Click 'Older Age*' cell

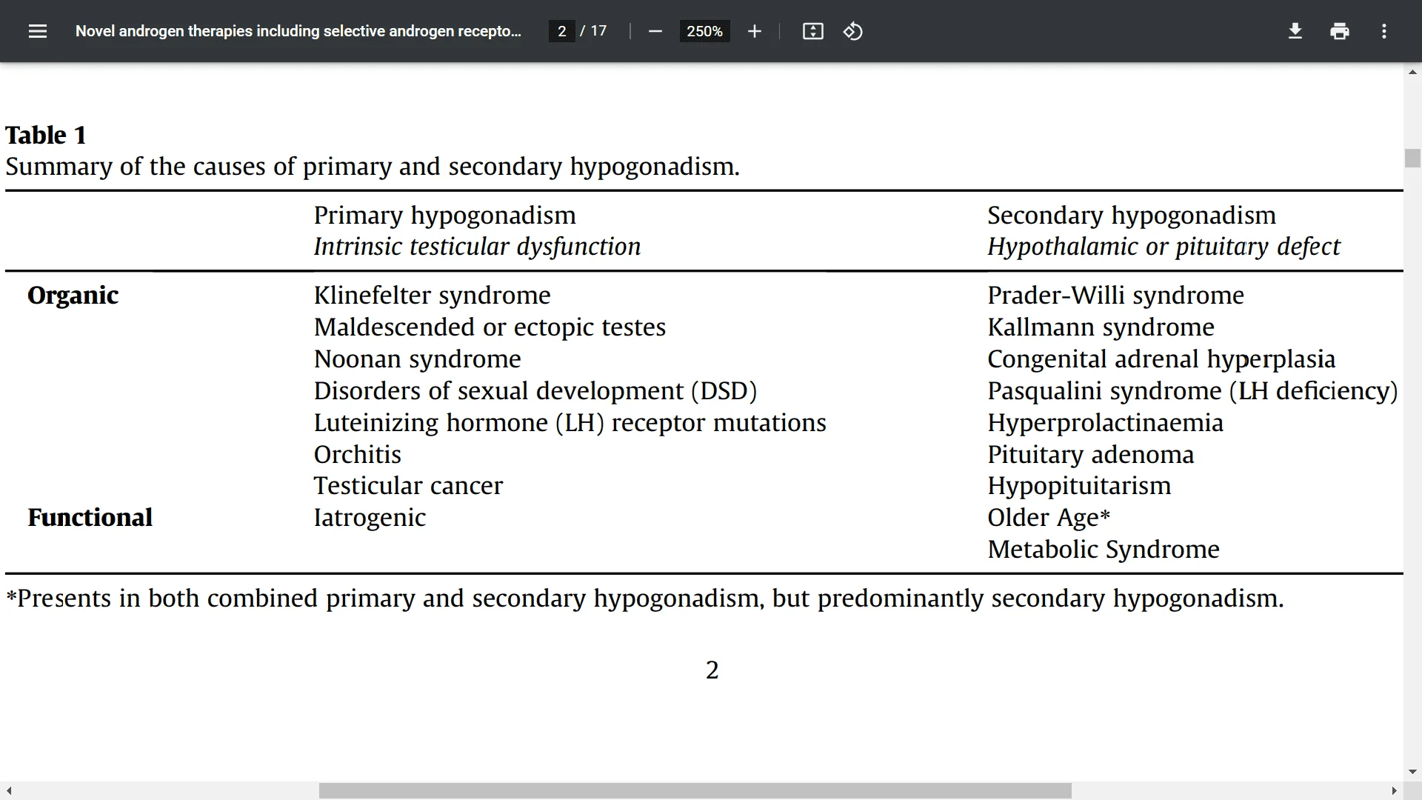tap(1049, 517)
